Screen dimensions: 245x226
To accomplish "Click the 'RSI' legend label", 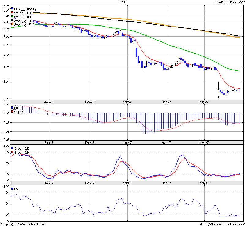I will point(17,189).
